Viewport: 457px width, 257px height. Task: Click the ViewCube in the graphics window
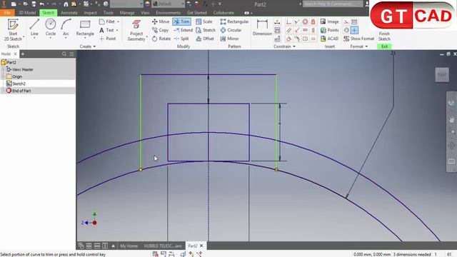(x=442, y=74)
